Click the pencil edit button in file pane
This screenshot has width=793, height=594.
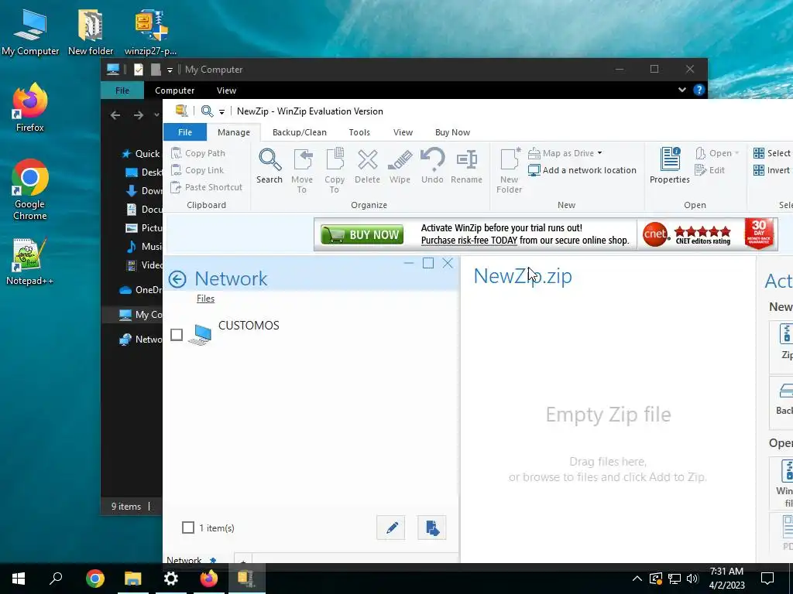coord(391,527)
